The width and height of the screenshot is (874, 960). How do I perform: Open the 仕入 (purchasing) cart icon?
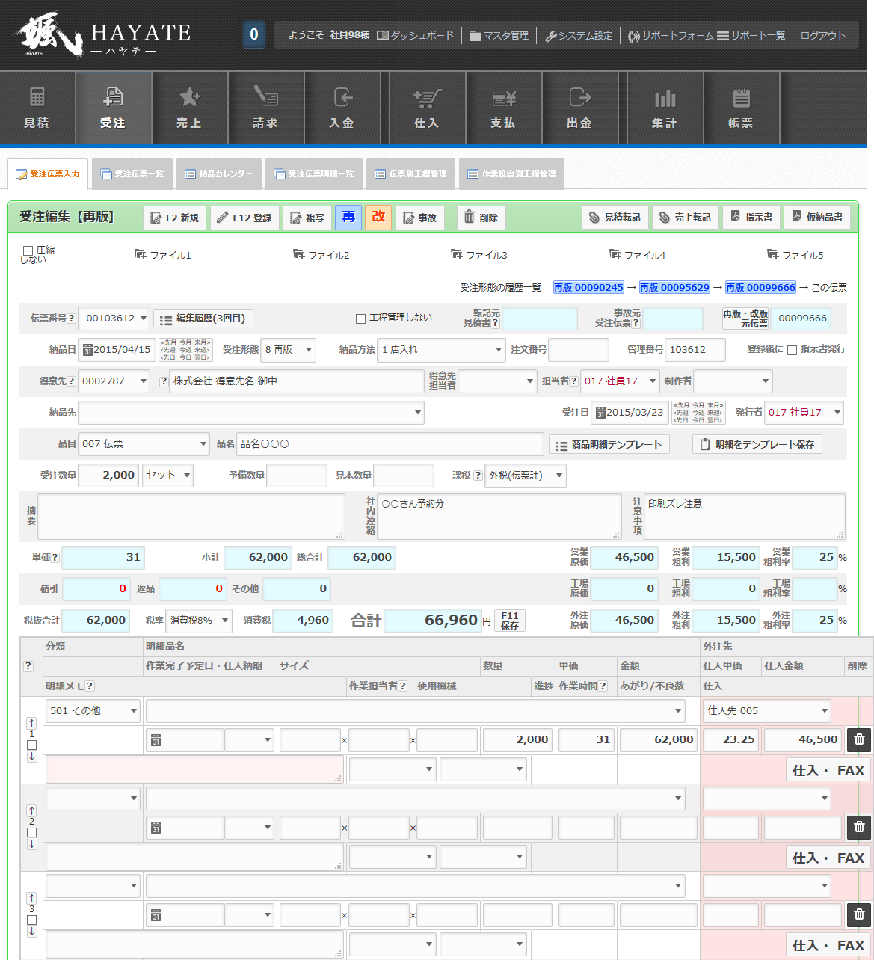[x=427, y=108]
